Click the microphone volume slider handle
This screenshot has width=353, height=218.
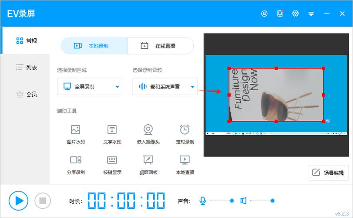[232, 201]
